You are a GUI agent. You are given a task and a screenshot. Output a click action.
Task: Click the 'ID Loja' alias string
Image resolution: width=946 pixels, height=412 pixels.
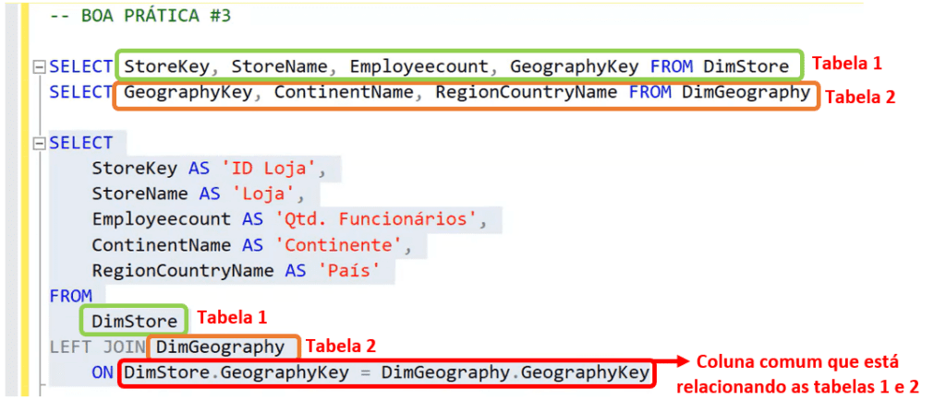tap(268, 169)
